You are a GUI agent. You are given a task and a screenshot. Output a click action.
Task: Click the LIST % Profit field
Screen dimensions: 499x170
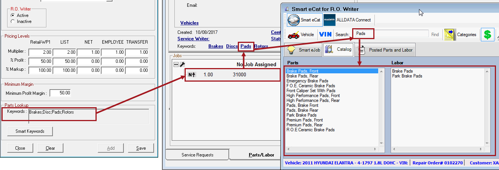[65, 61]
